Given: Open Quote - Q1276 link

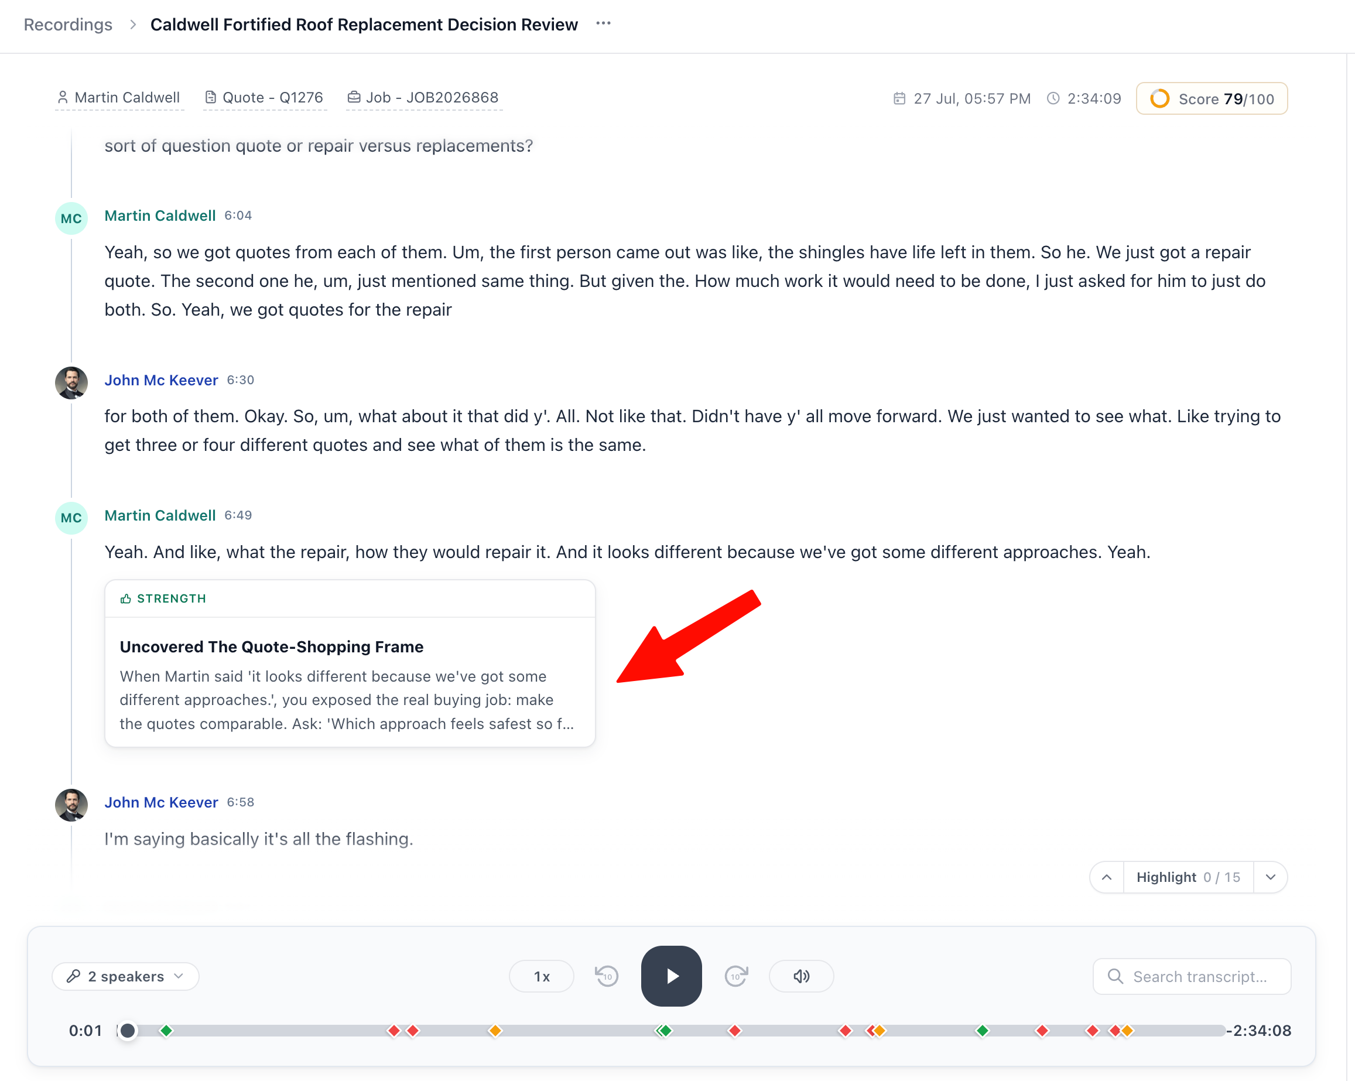Looking at the screenshot, I should point(265,97).
